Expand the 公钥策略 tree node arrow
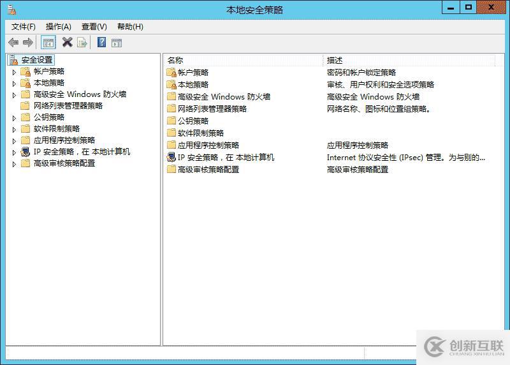 tap(14, 118)
